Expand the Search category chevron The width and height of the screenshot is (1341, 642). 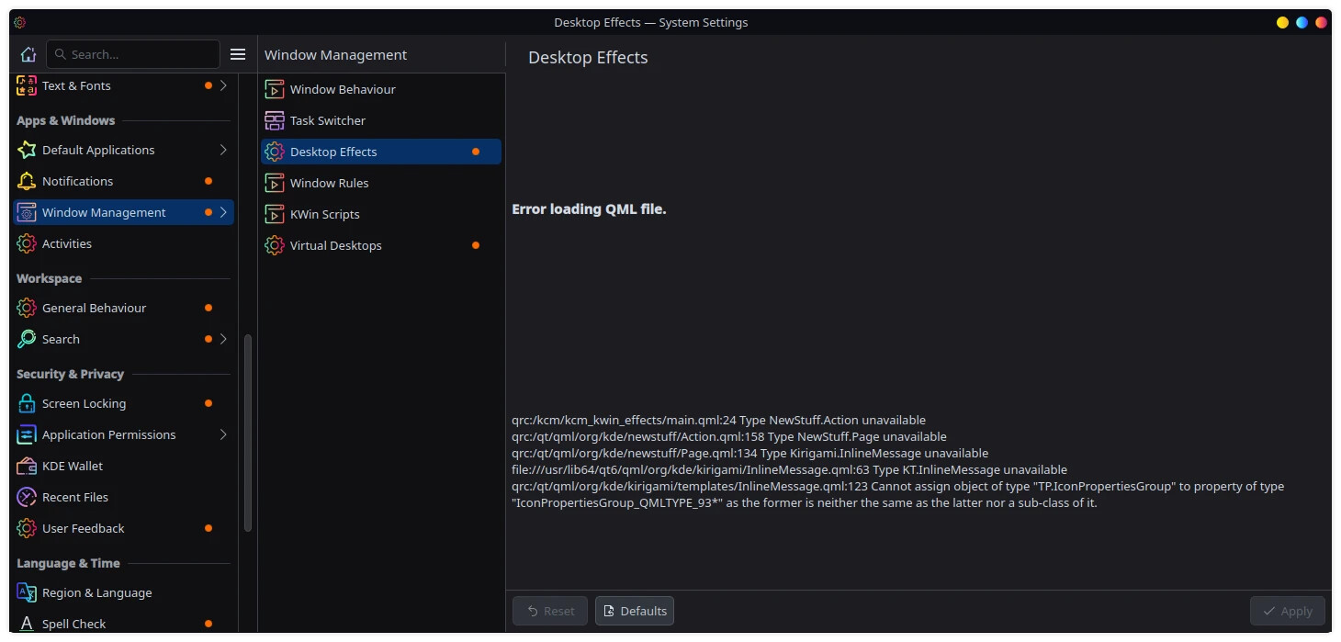tap(223, 339)
